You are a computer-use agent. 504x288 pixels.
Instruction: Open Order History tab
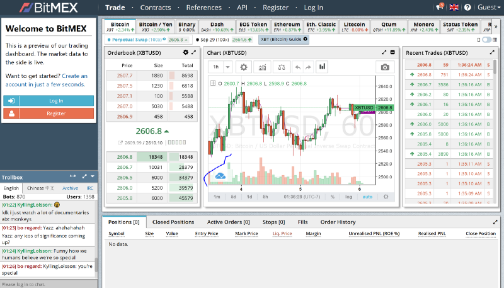[x=338, y=222]
